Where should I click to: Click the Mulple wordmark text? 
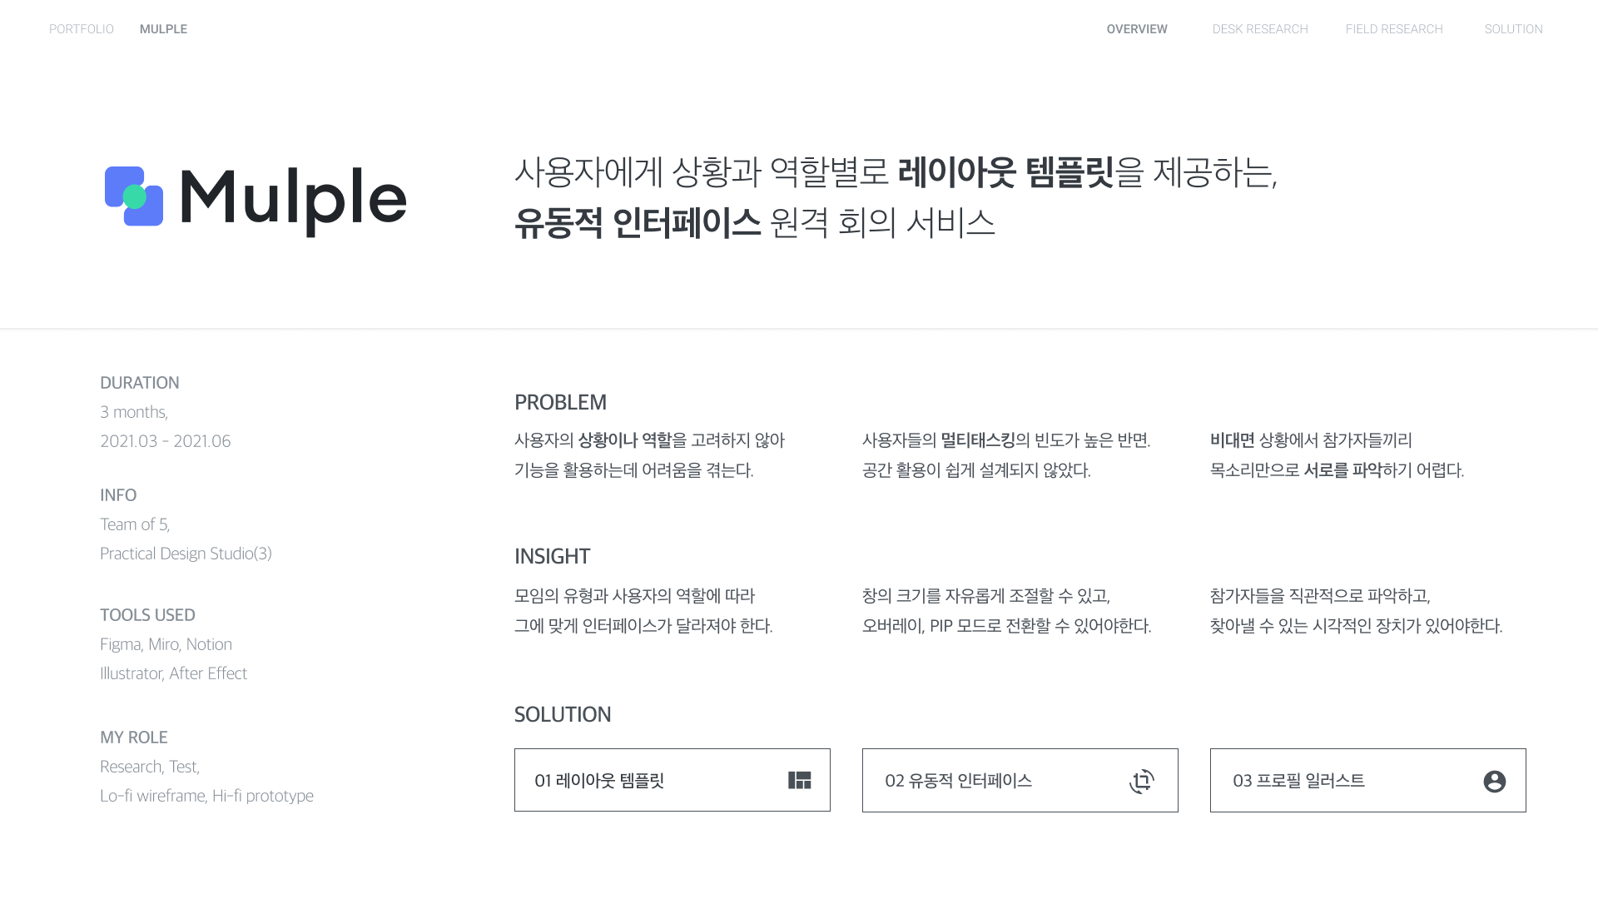point(293,201)
